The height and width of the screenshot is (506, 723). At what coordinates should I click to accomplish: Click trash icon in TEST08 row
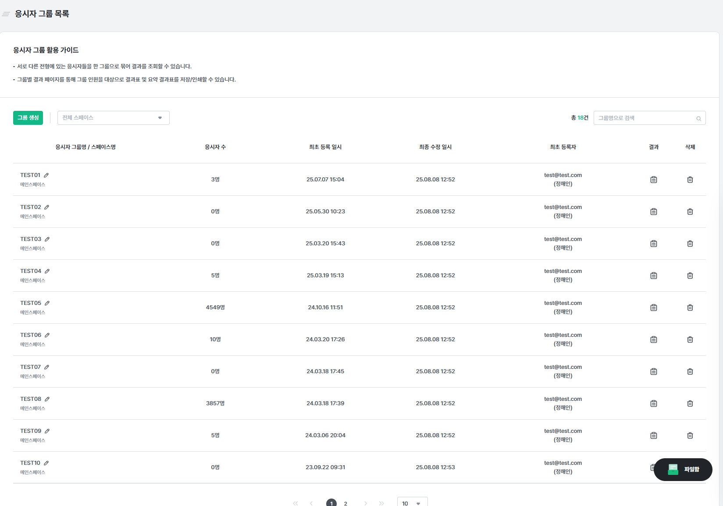690,403
